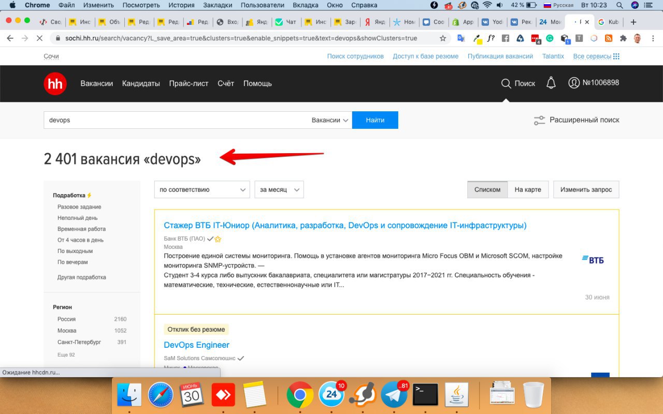The width and height of the screenshot is (663, 414).
Task: Click the Доступ к базе резюме link
Action: pos(425,56)
